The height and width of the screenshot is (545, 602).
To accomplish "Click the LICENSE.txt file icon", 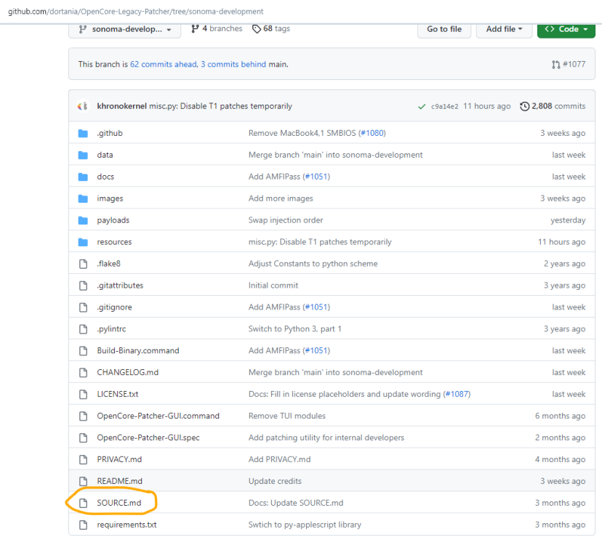I will (x=84, y=394).
